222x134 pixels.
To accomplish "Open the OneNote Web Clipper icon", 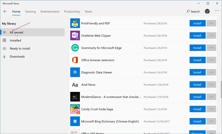I will click(x=75, y=35).
